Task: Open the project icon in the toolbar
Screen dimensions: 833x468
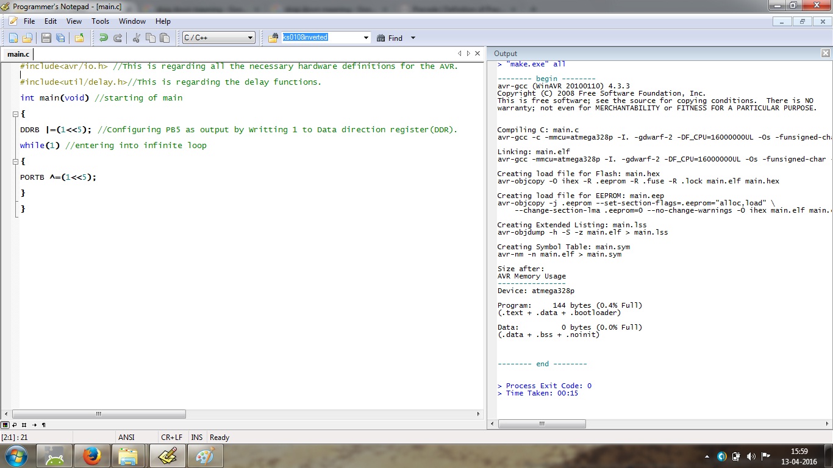Action: click(x=79, y=38)
